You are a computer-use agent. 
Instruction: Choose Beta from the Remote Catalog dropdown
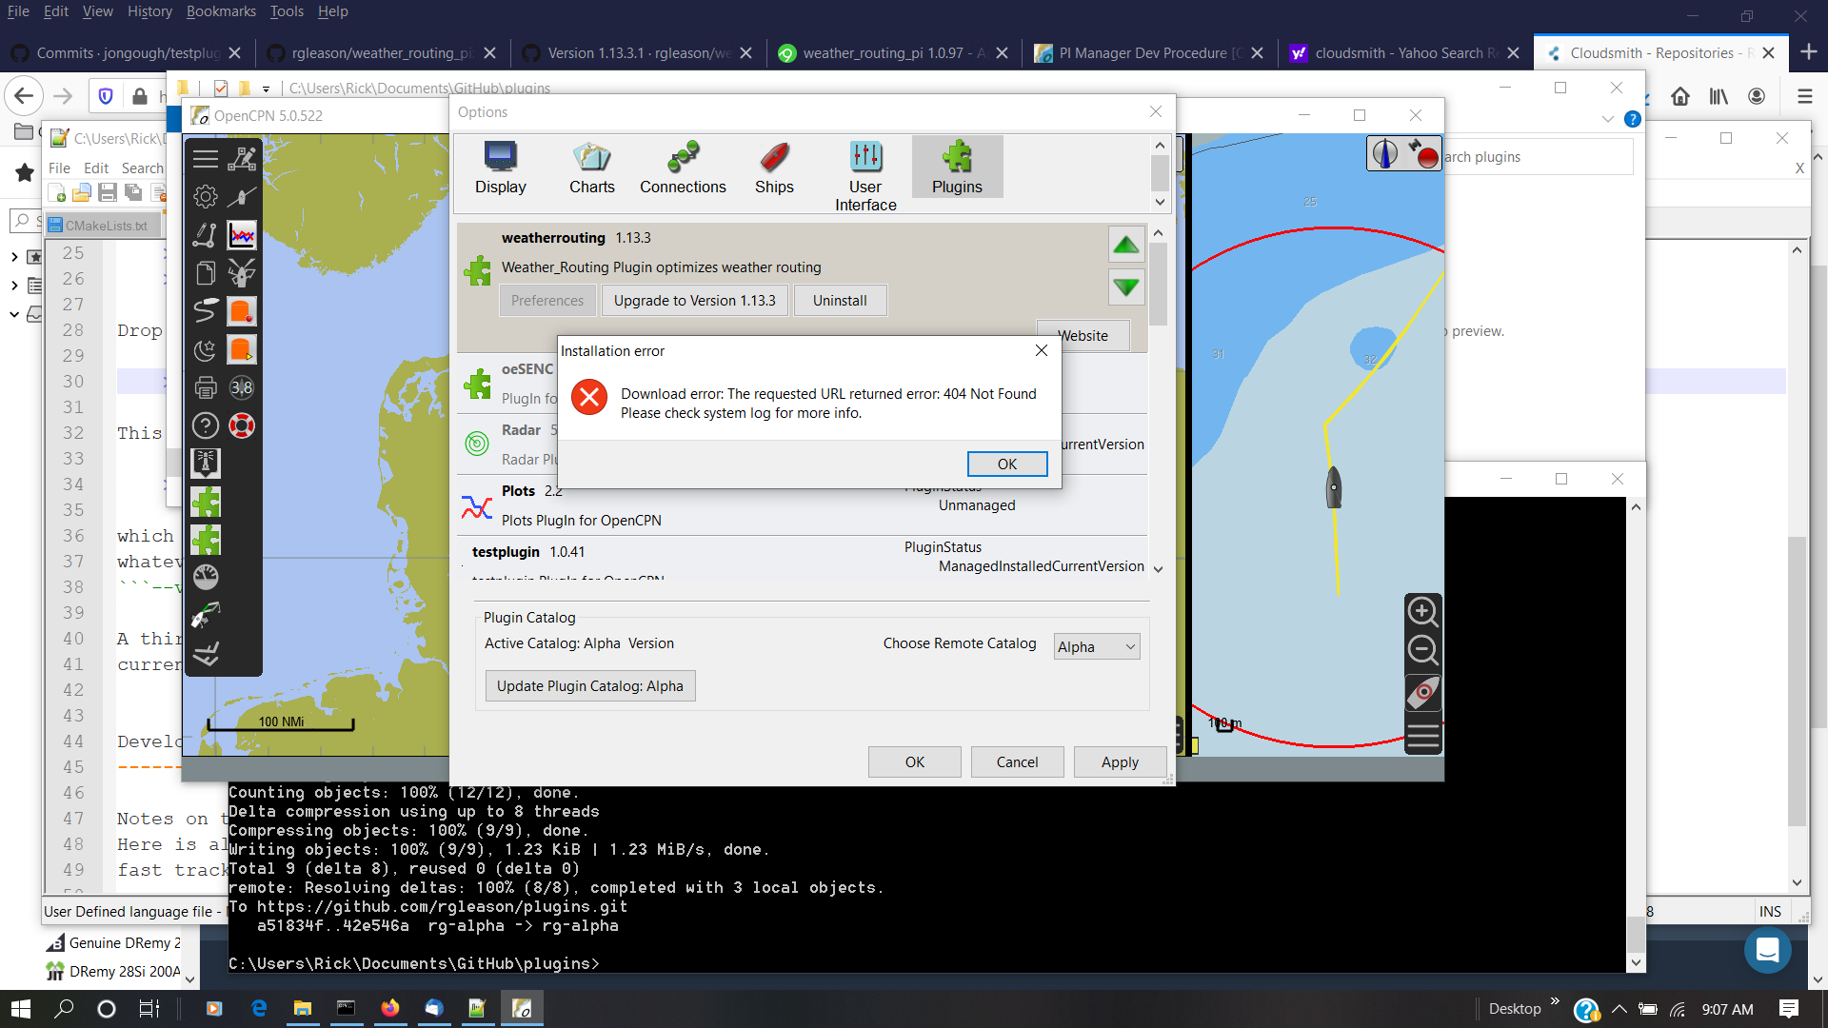point(1096,646)
